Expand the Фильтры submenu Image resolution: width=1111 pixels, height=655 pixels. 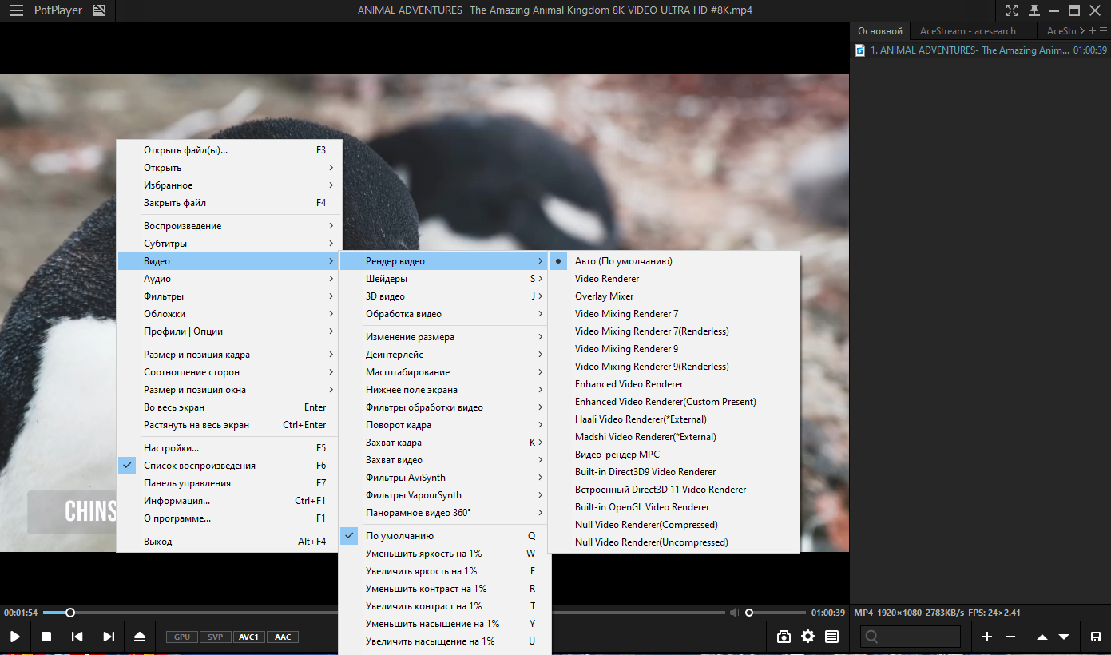tap(229, 296)
